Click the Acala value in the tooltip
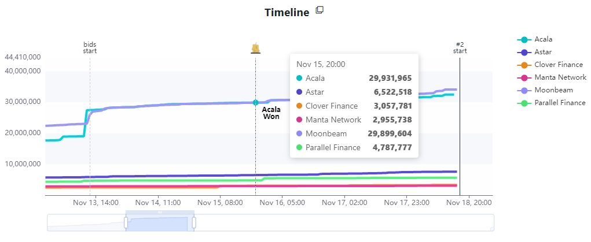Screen dimensions: 591x242 coord(390,78)
